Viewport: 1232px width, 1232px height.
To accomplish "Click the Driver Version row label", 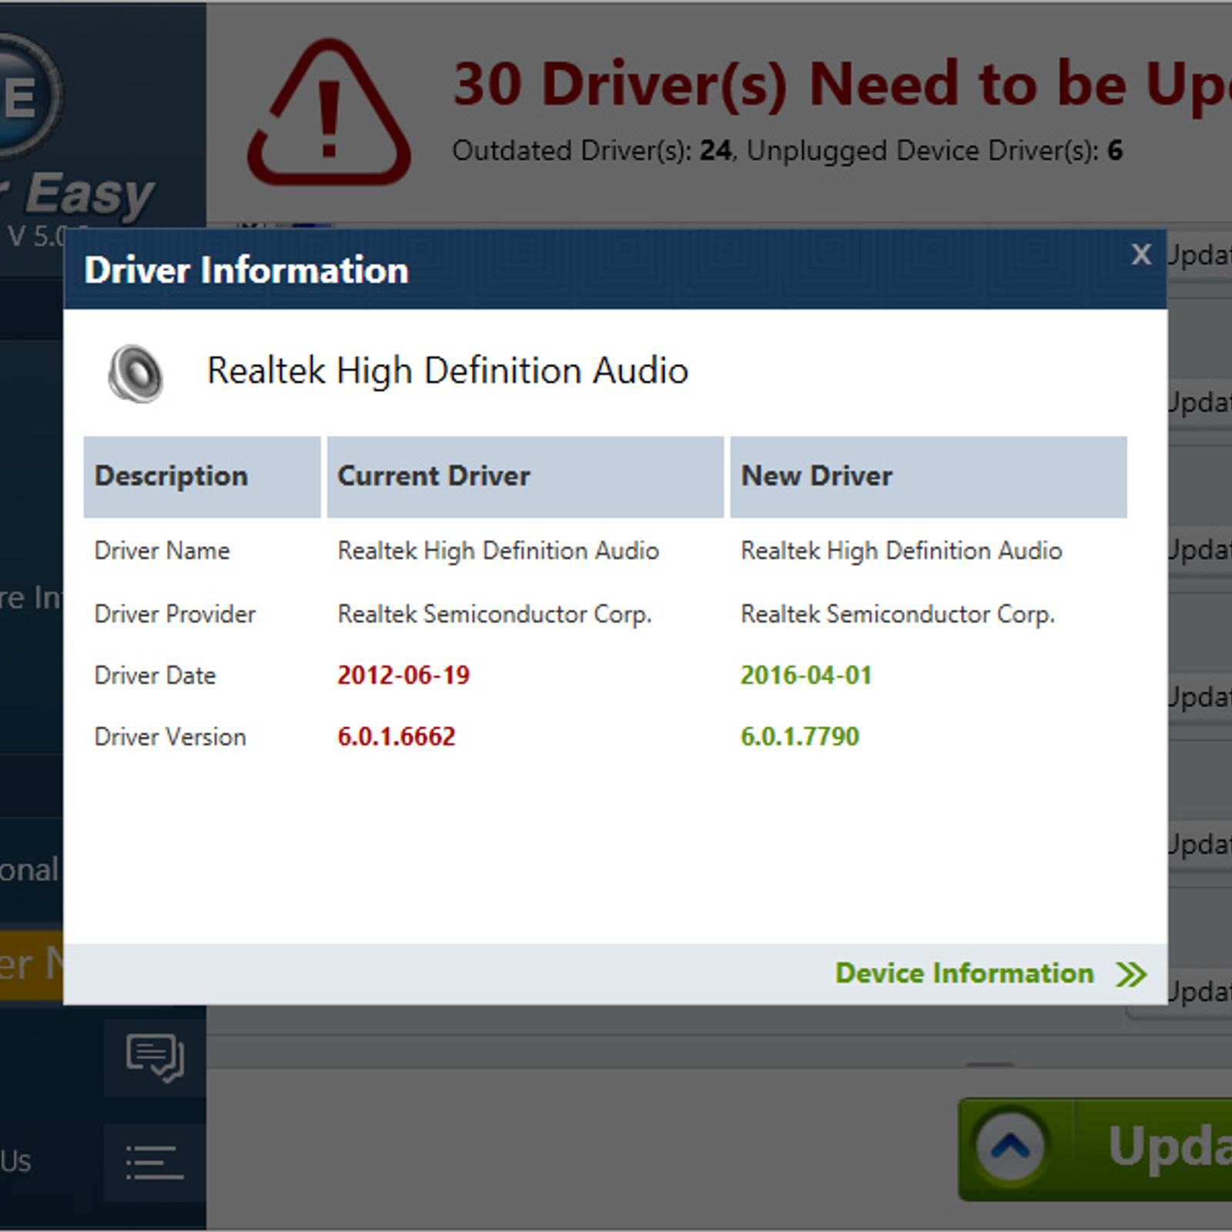I will [170, 738].
